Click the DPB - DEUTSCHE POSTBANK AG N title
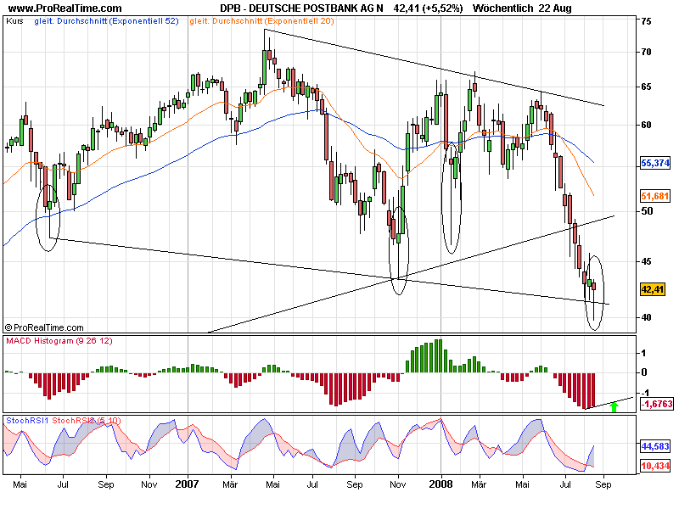Image resolution: width=679 pixels, height=509 pixels. click(x=301, y=8)
